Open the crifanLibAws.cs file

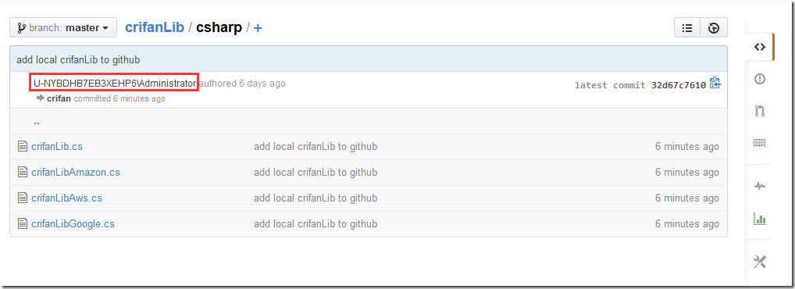click(66, 198)
